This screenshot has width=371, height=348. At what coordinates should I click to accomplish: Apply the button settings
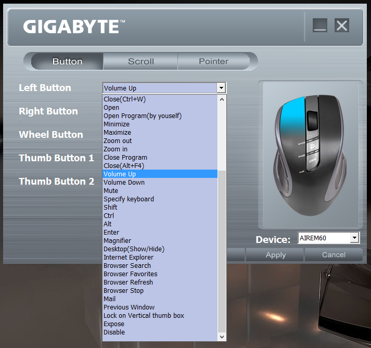pos(275,255)
